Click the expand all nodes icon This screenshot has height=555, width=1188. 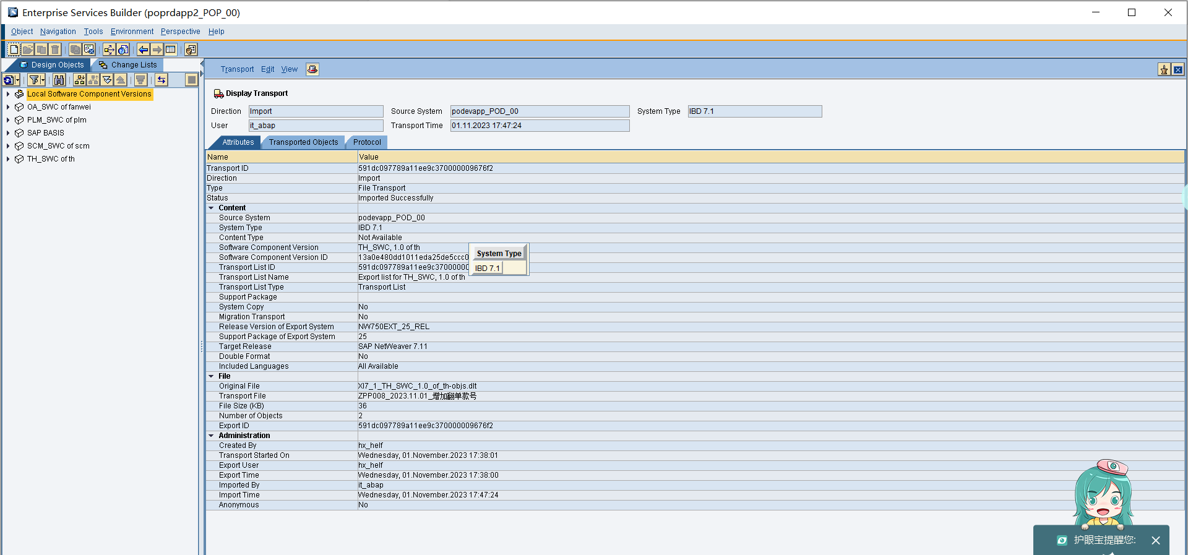click(x=107, y=80)
